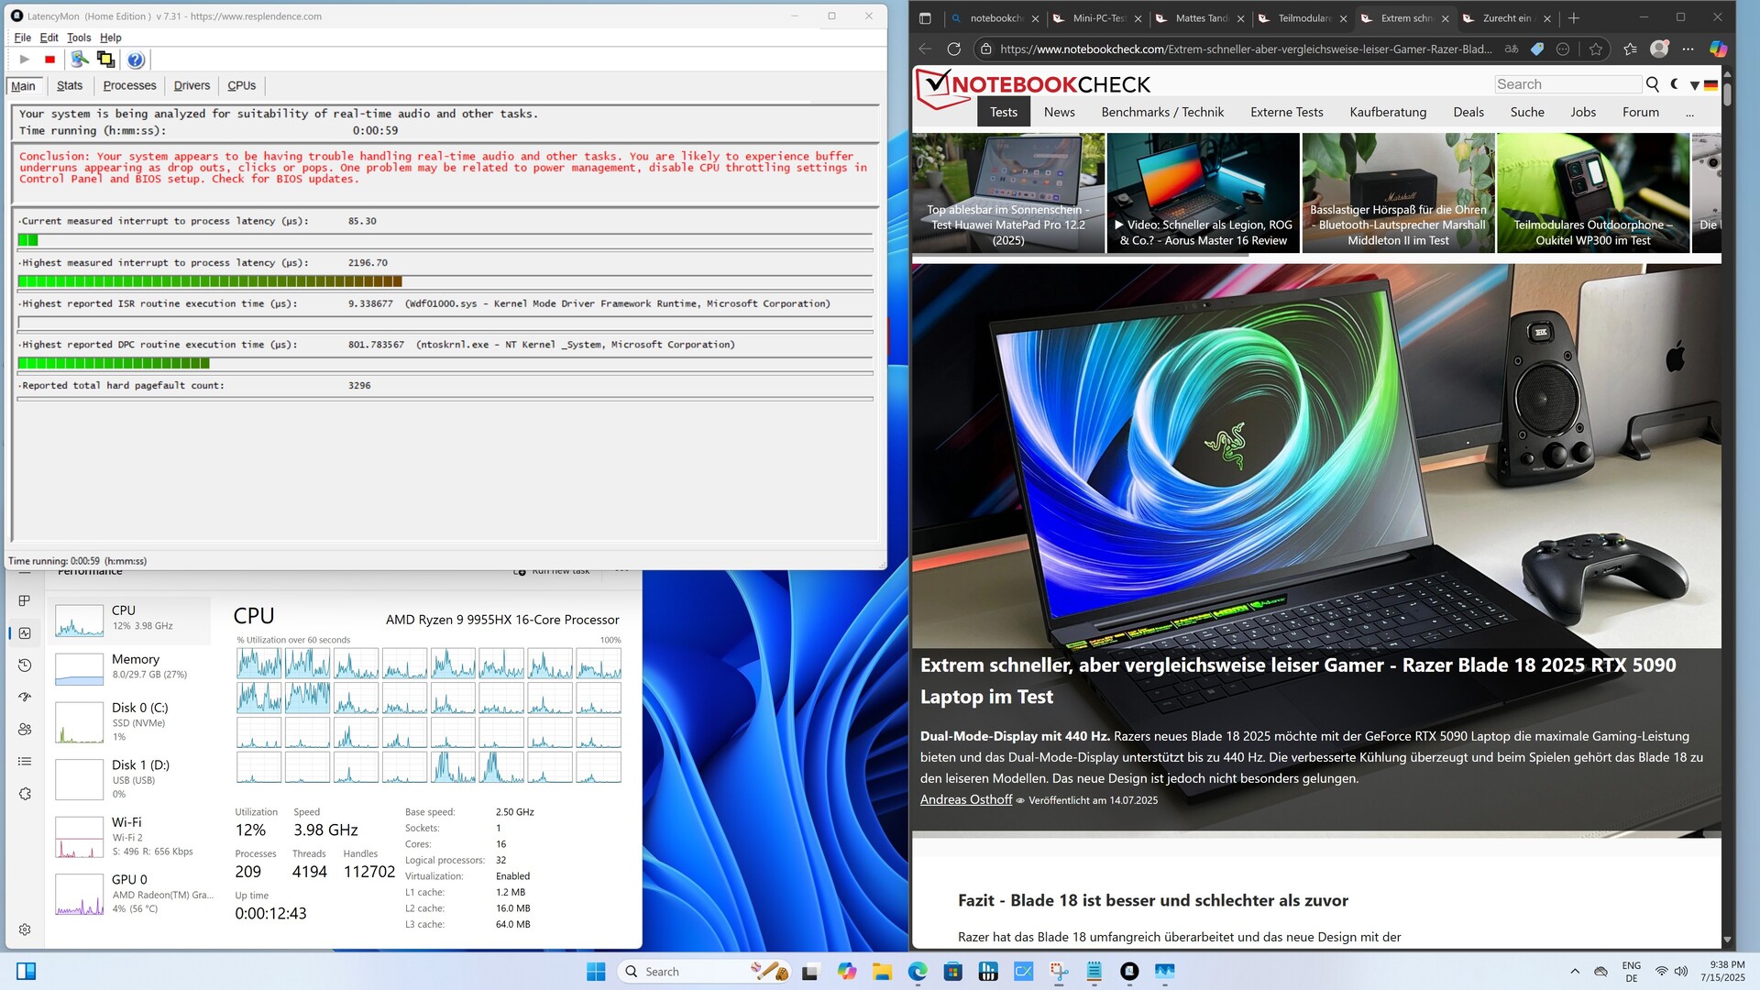Switch to the Drivers tab in LatencyMon
The image size is (1760, 990).
point(192,85)
